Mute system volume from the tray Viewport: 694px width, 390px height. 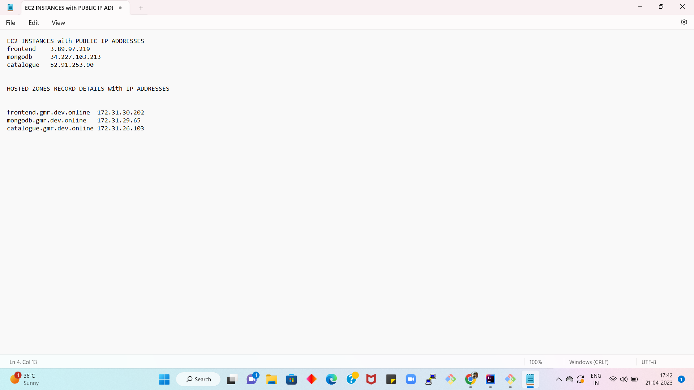624,379
